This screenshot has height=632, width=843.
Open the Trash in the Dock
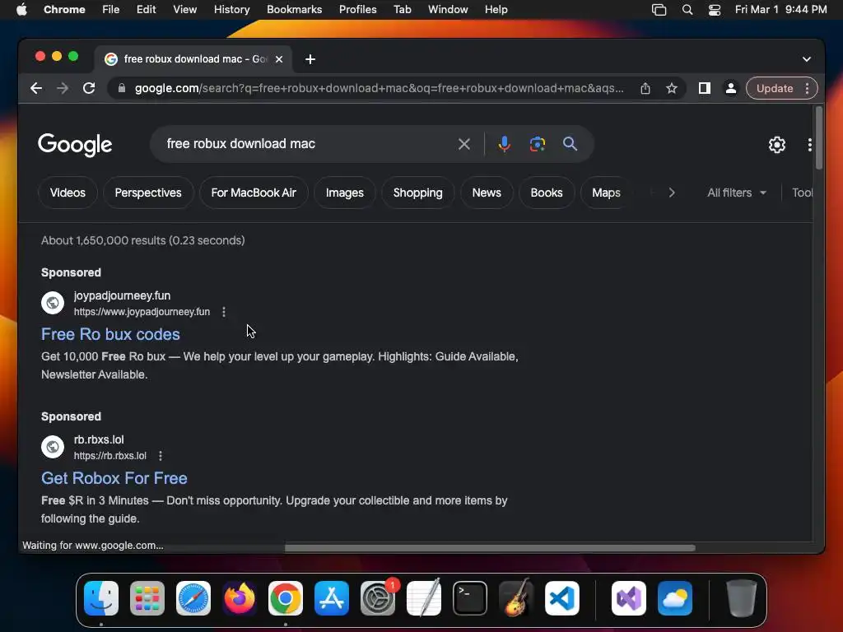click(742, 598)
